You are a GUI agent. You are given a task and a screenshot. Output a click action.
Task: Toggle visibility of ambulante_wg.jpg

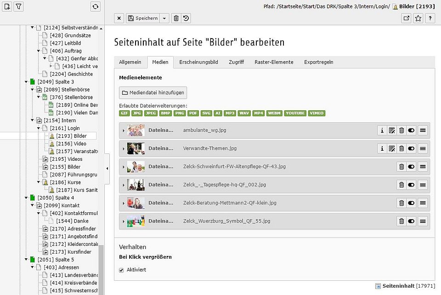[411, 130]
